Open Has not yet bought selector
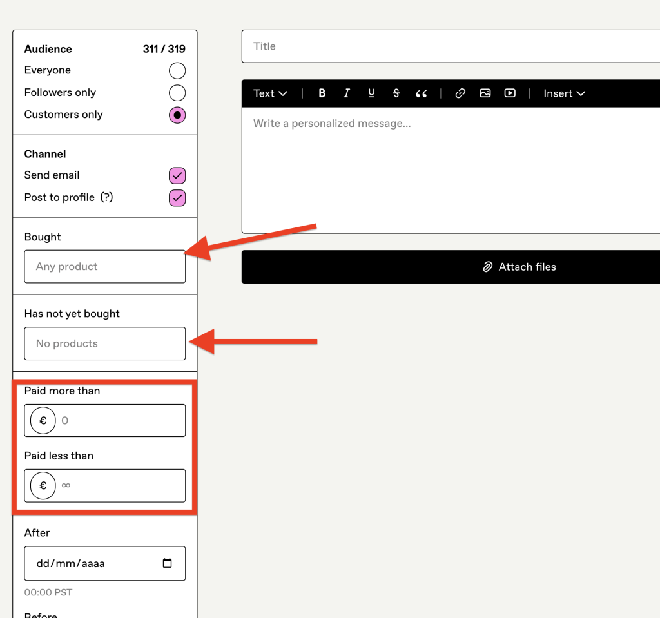 pyautogui.click(x=104, y=343)
